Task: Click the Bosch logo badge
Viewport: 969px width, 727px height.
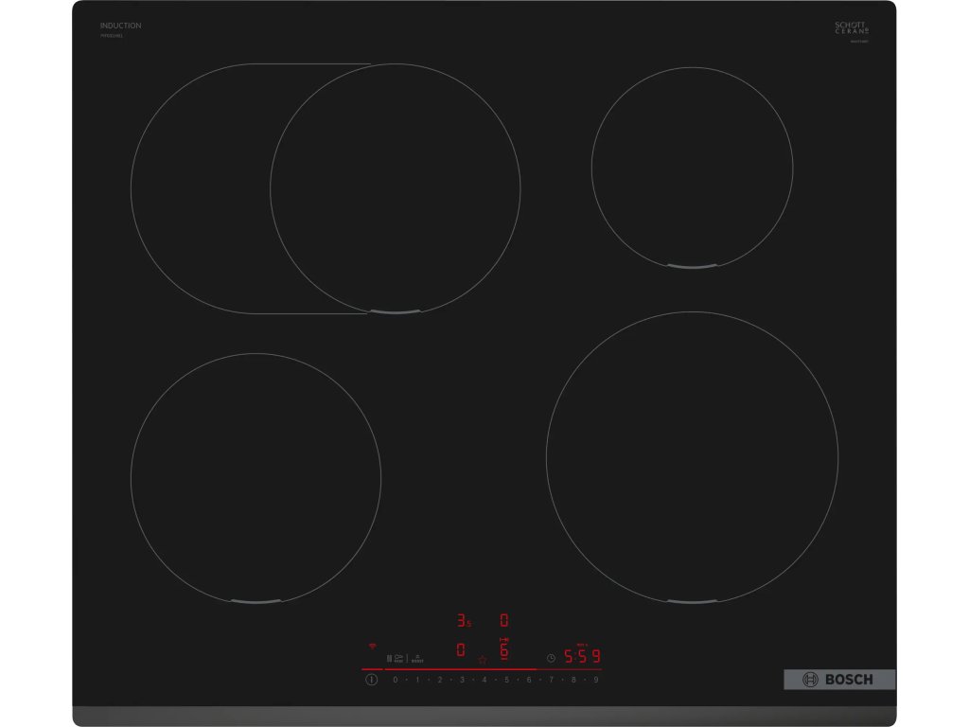Action: pos(838,680)
